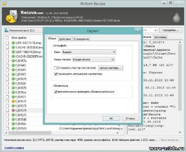The image size is (186, 152).
Task: Enable open wizard at startup checkbox
Action: tap(55, 68)
